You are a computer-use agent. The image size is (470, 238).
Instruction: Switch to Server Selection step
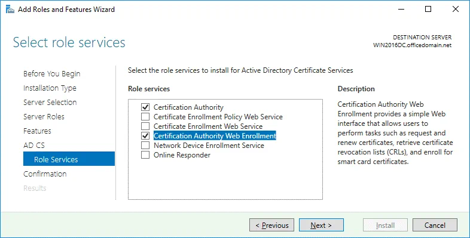(x=50, y=102)
